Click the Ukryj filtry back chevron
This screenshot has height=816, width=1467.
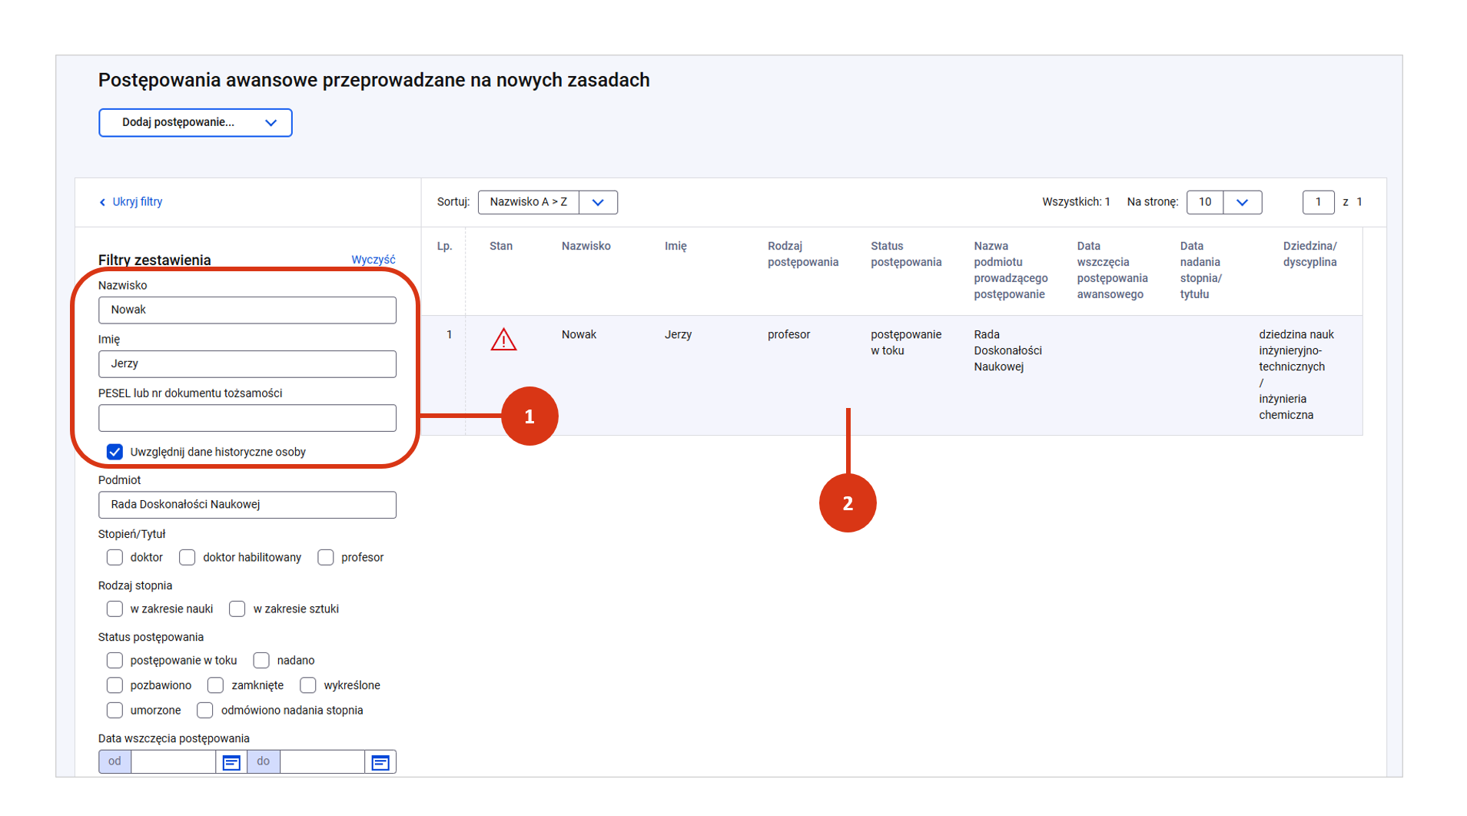click(102, 202)
